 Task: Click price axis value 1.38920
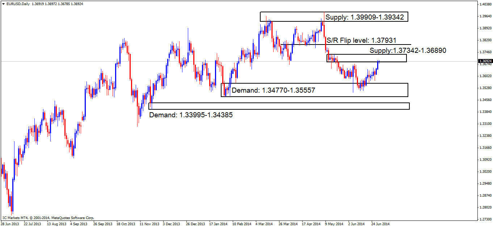click(x=485, y=28)
